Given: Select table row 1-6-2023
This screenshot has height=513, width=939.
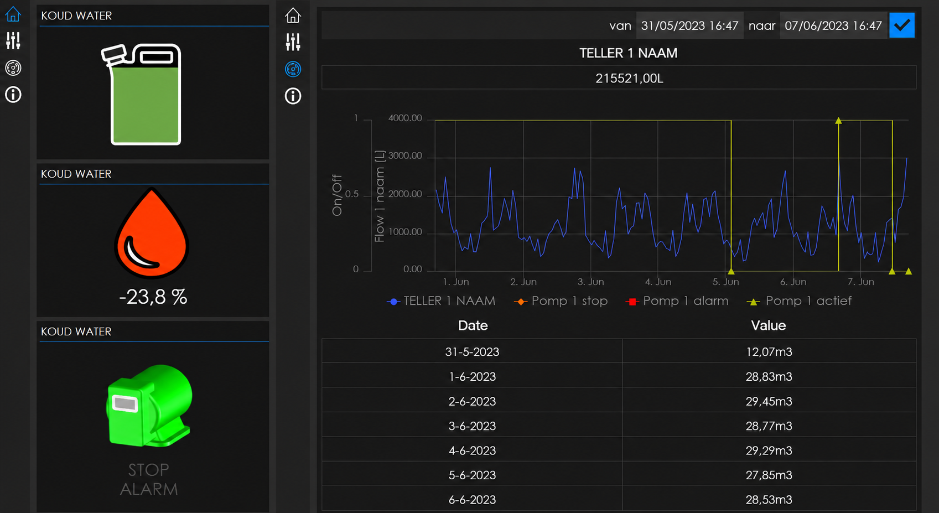Looking at the screenshot, I should (619, 376).
